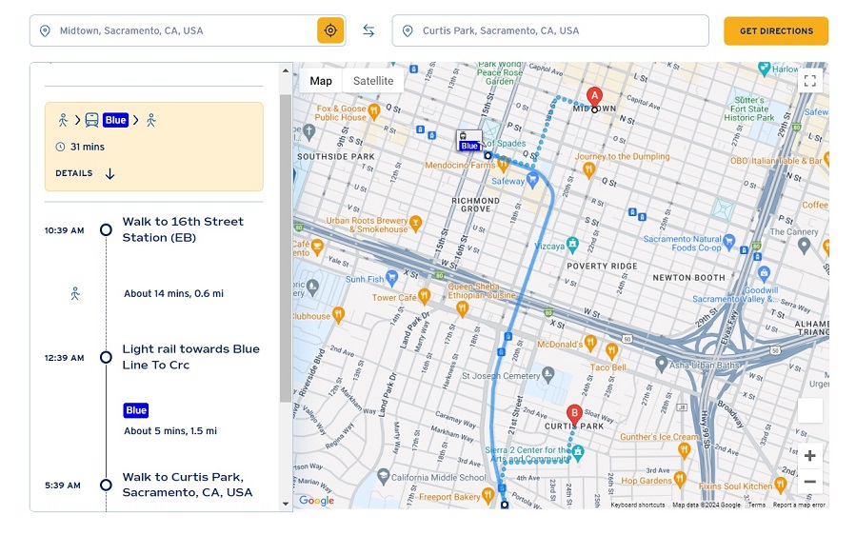Select the Map view tab
Screen dimensions: 856x535
321,81
